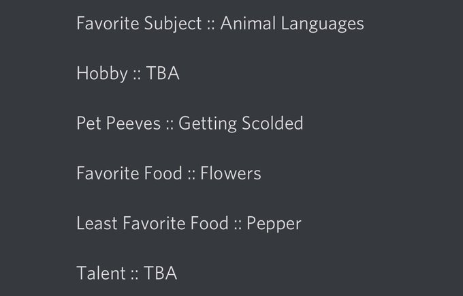Click the "Pet Peeves" label text

[x=118, y=123]
